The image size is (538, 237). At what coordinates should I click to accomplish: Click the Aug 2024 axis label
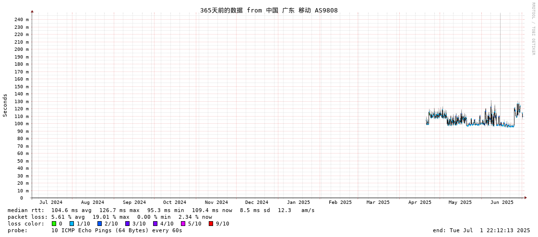coord(92,202)
